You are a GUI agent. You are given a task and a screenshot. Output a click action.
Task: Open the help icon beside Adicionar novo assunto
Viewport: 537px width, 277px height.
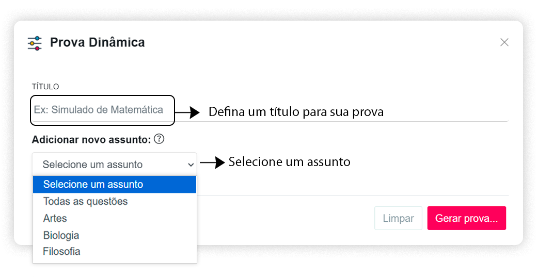(159, 139)
